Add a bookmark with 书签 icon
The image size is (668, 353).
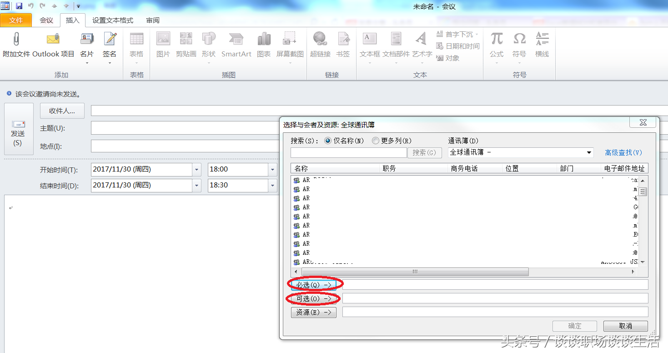343,40
